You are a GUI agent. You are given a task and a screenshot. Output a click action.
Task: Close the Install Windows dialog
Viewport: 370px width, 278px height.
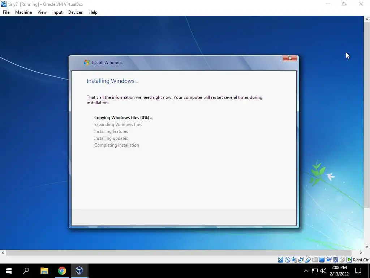click(x=290, y=58)
